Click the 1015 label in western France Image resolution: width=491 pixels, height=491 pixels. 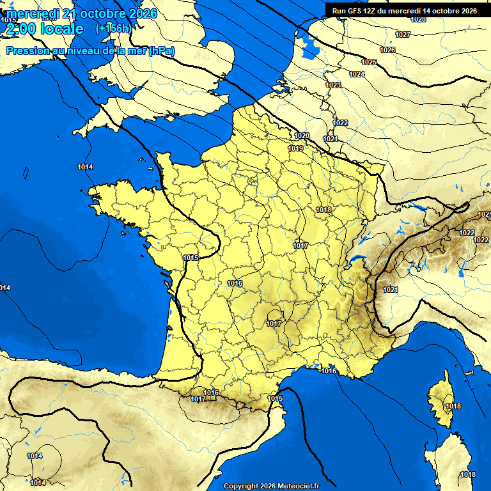tap(191, 258)
